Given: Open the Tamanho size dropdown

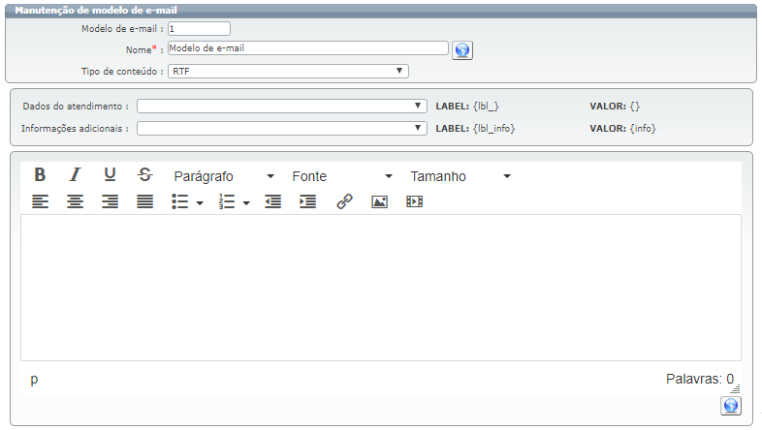Looking at the screenshot, I should pyautogui.click(x=460, y=176).
